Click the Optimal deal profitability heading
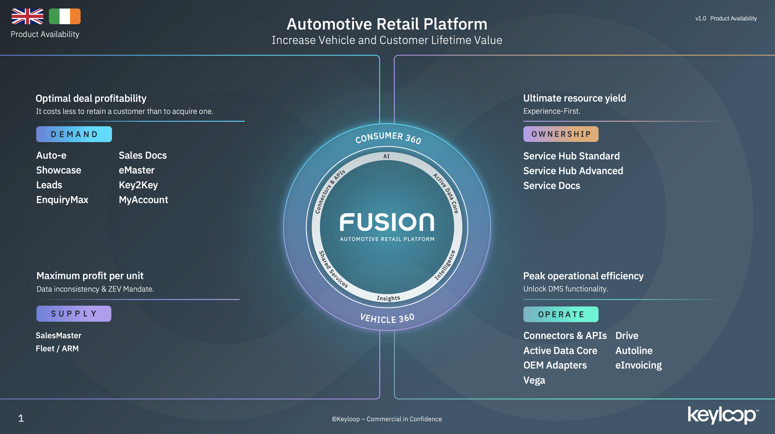Screen dimensions: 775x434 (91, 98)
